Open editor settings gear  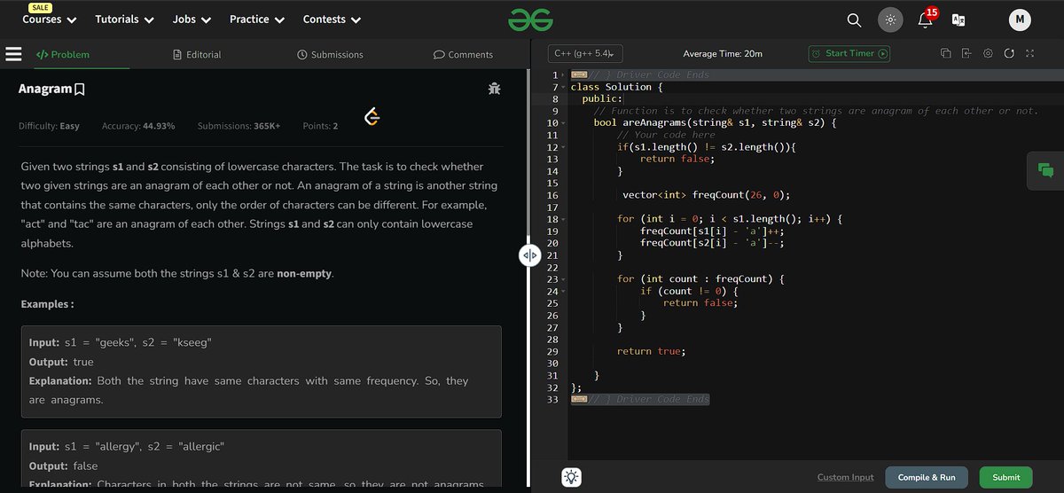tap(988, 53)
